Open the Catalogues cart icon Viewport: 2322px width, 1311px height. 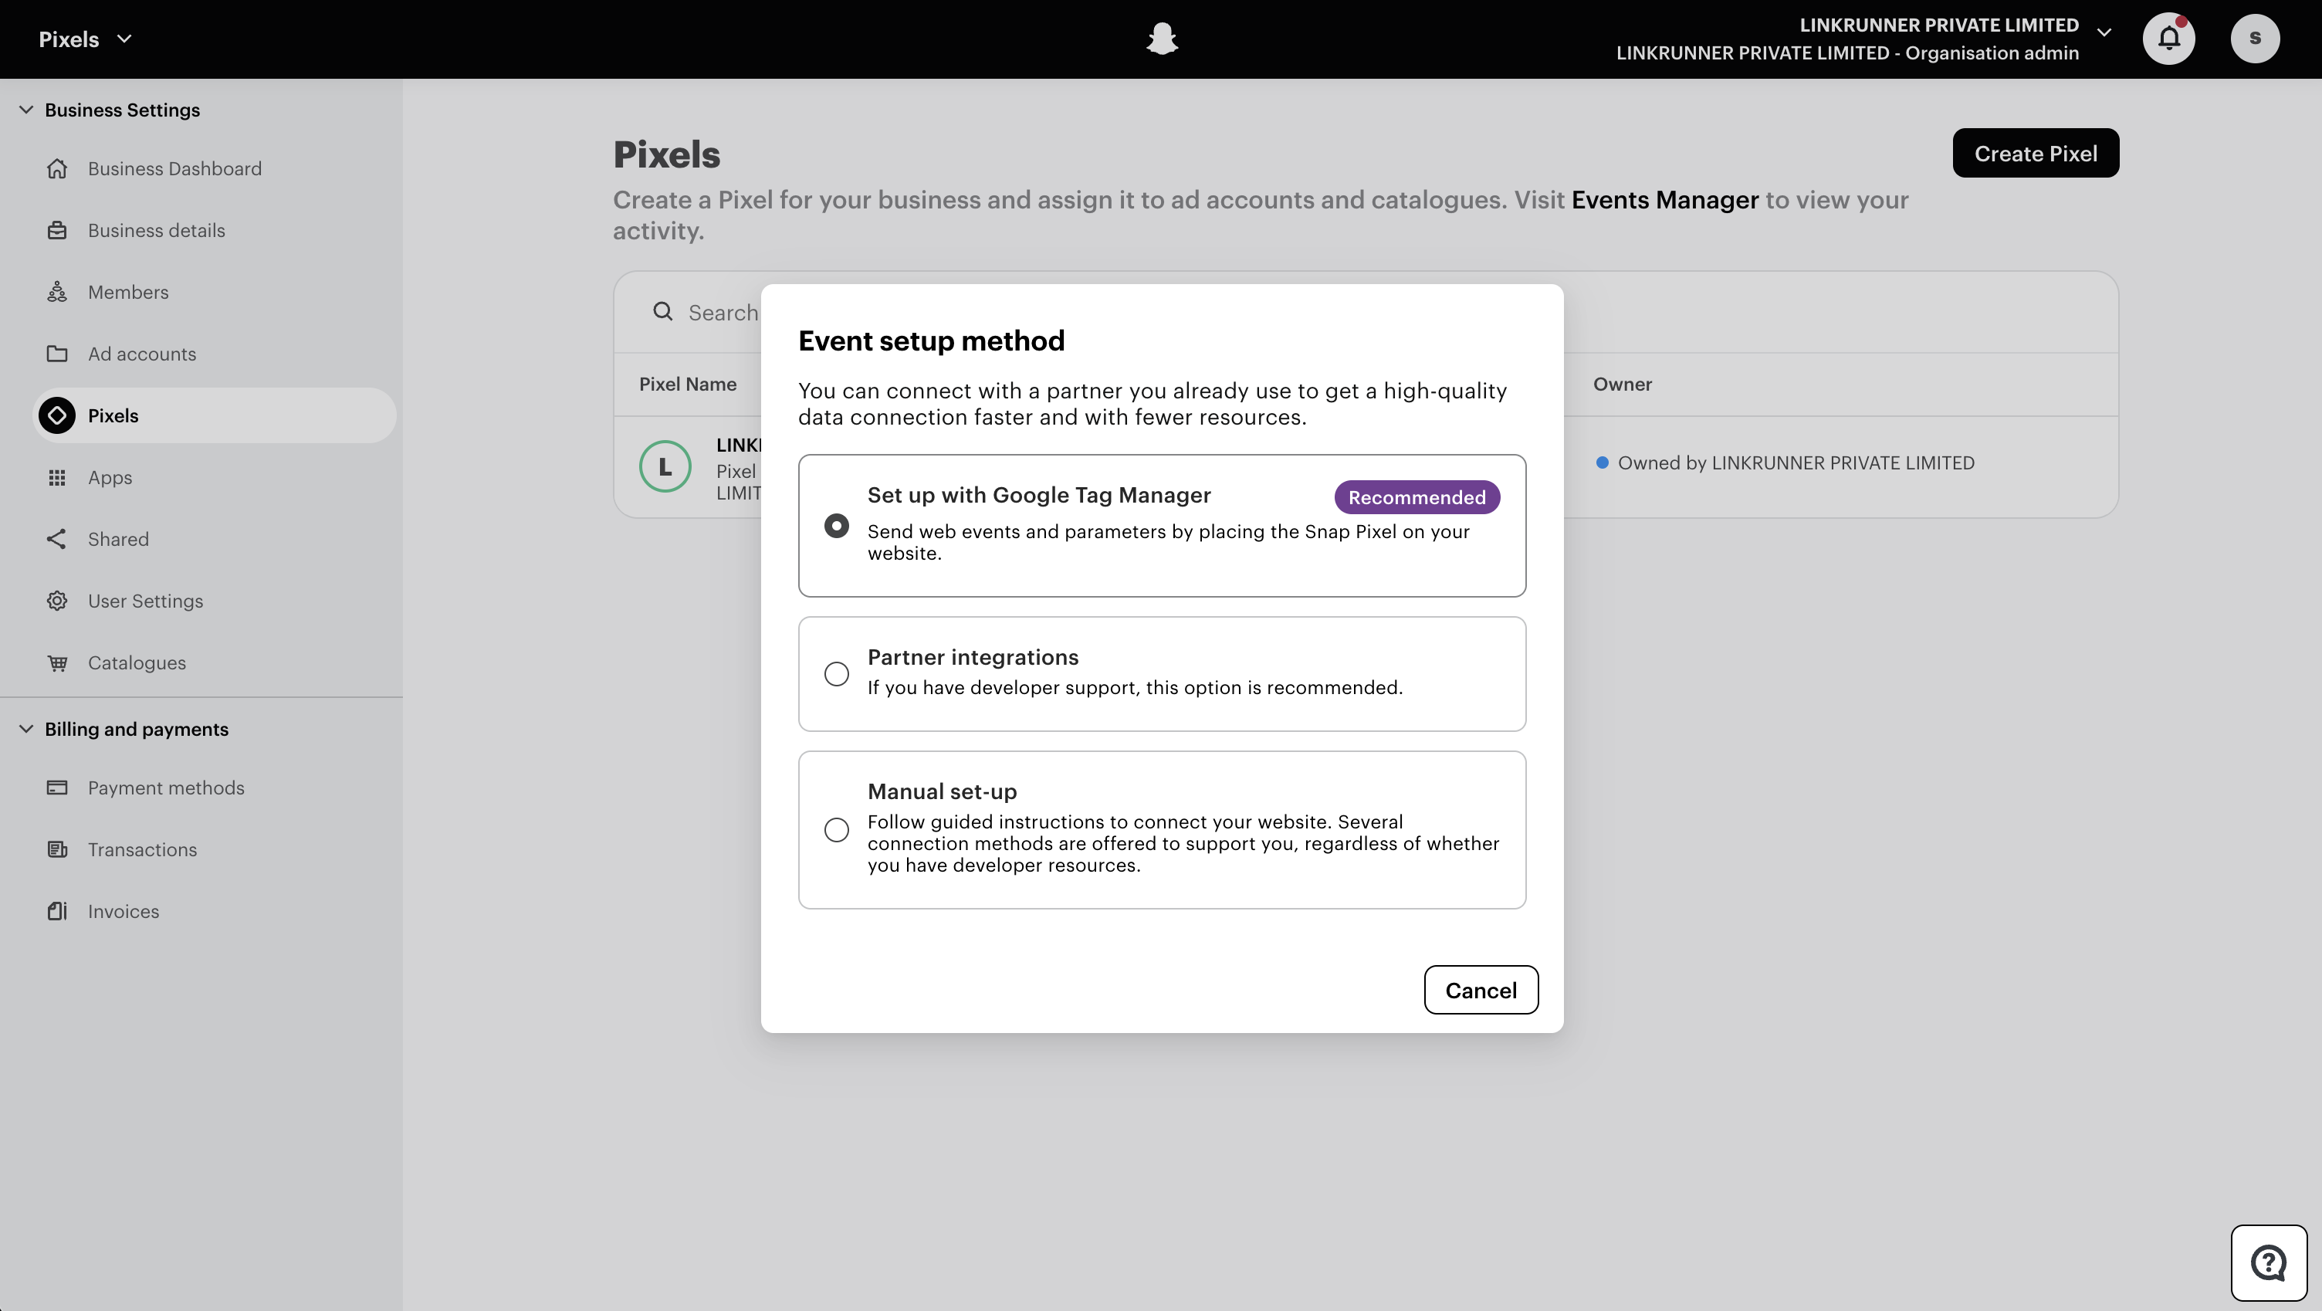click(58, 662)
